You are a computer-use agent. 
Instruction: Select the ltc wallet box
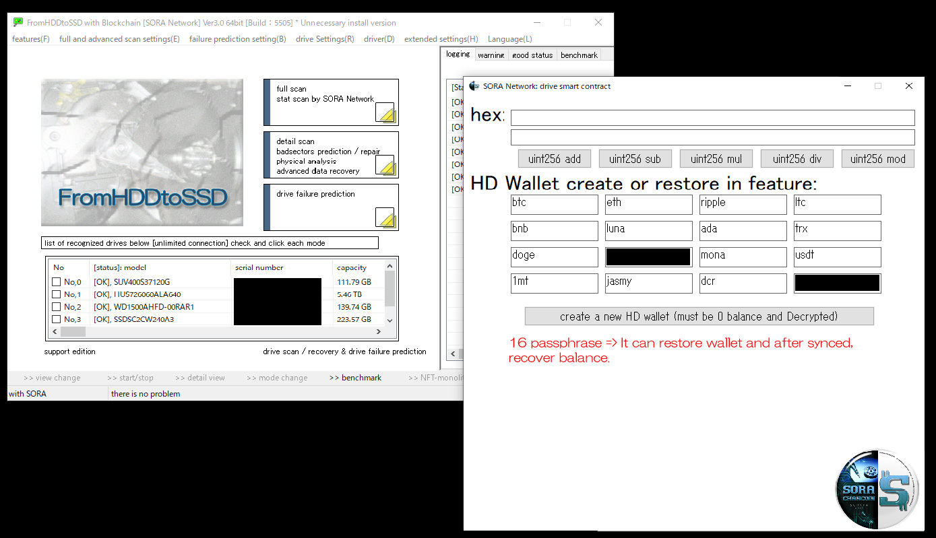838,205
